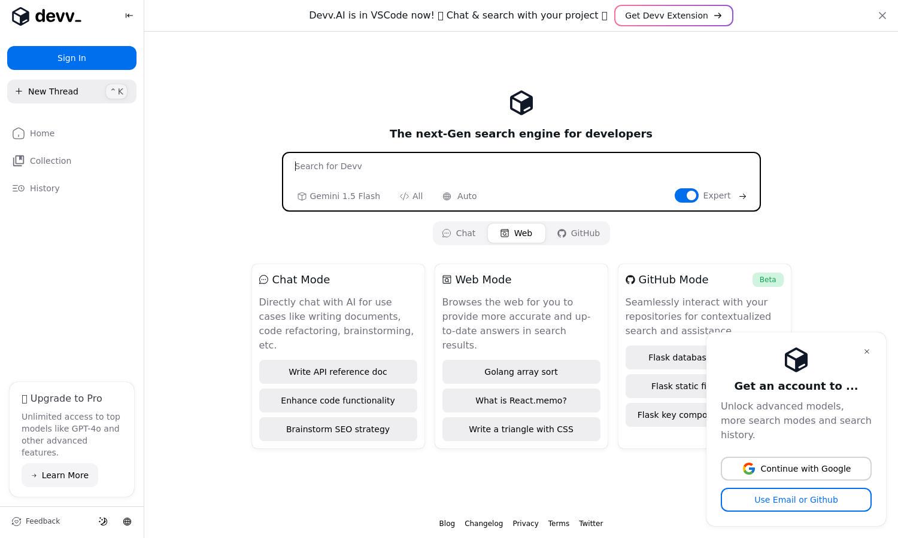Click Get Devv Extension button
This screenshot has height=538, width=898.
[x=673, y=16]
